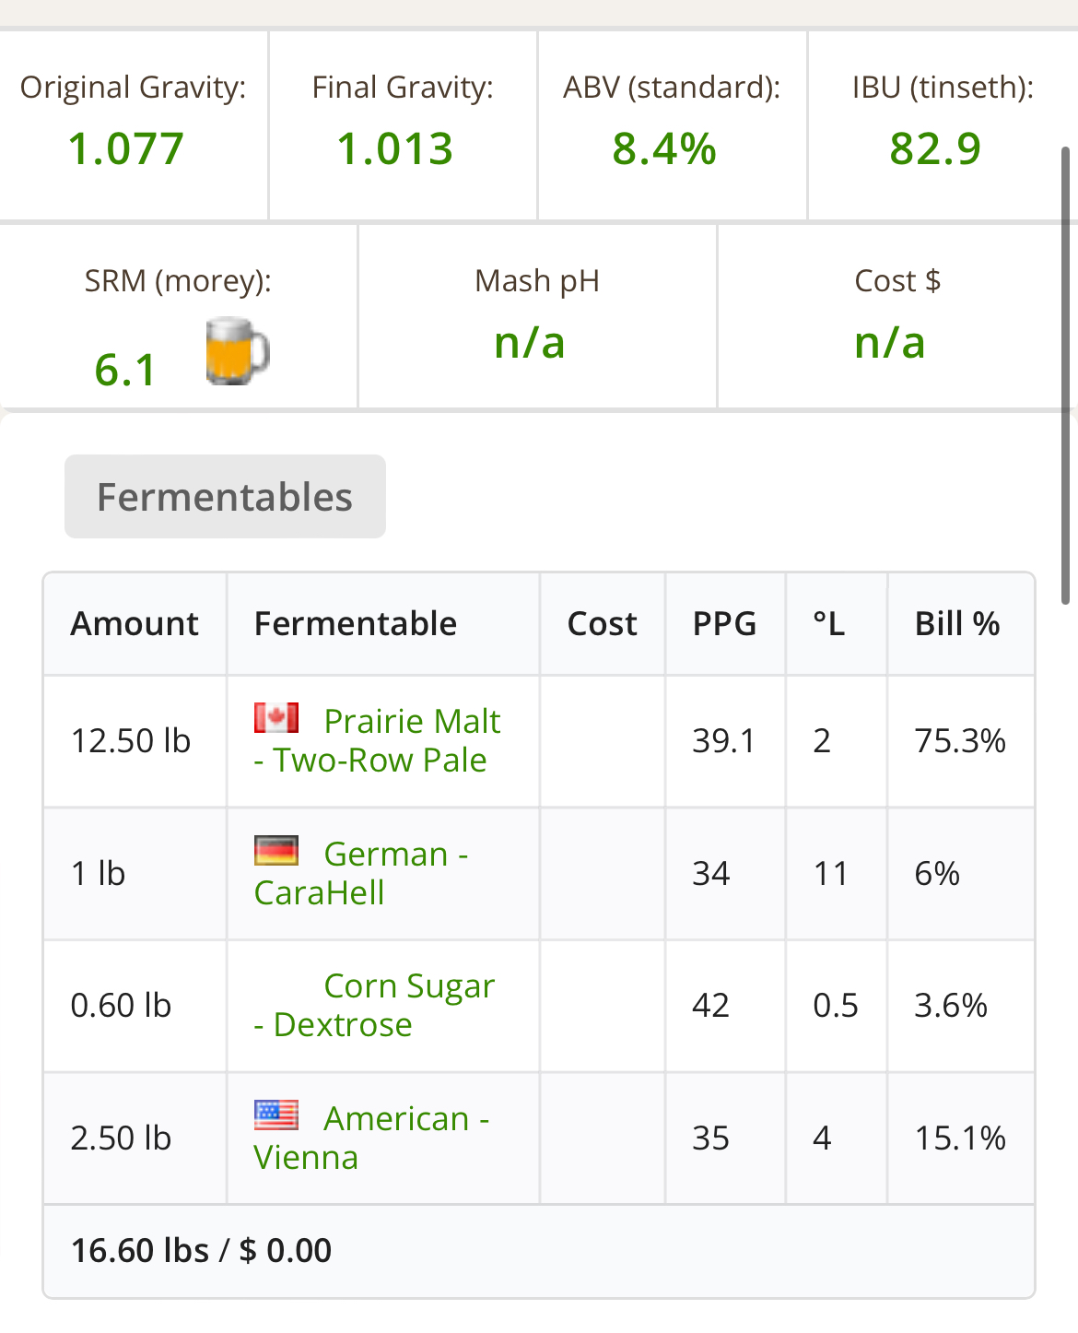Click the IBU value 82.9
The width and height of the screenshot is (1078, 1333).
935,148
